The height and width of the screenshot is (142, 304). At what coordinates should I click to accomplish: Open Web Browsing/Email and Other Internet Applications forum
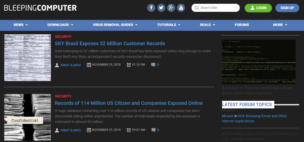[x=254, y=118]
